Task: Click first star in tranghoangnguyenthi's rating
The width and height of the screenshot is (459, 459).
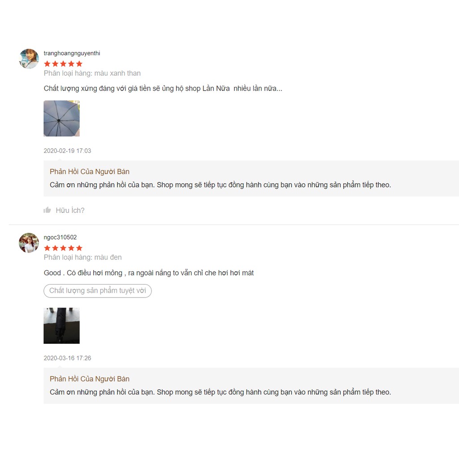Action: coord(47,64)
